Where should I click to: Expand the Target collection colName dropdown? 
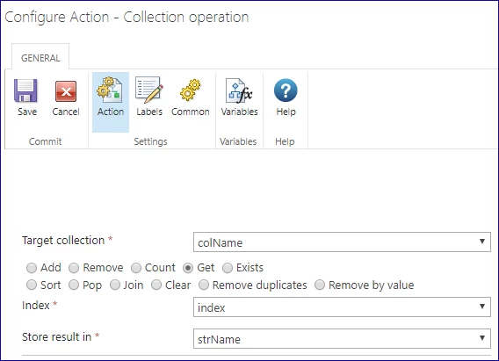(x=342, y=242)
